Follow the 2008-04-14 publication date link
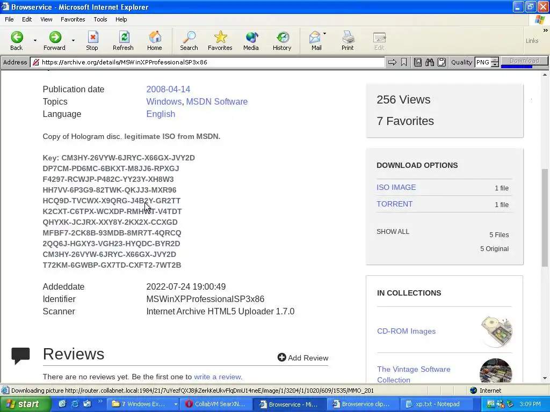This screenshot has width=550, height=412. tap(168, 90)
